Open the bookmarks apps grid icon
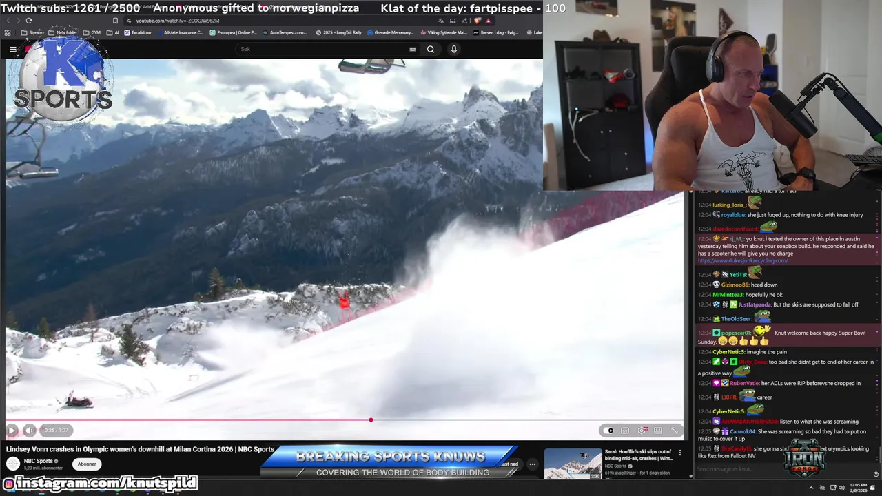 click(8, 32)
